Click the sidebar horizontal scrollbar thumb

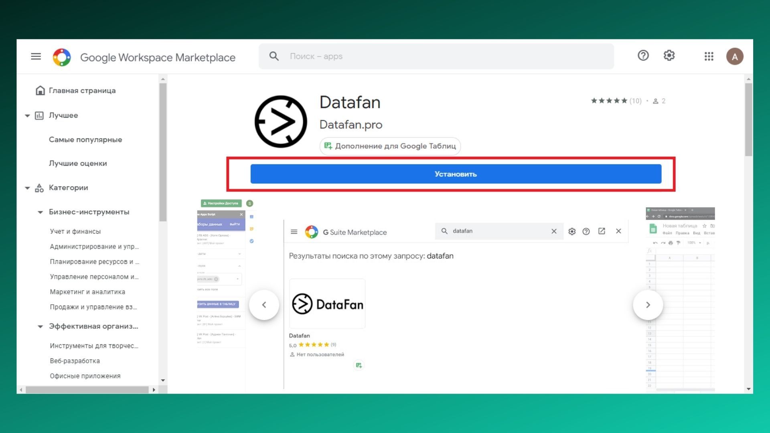tap(87, 390)
